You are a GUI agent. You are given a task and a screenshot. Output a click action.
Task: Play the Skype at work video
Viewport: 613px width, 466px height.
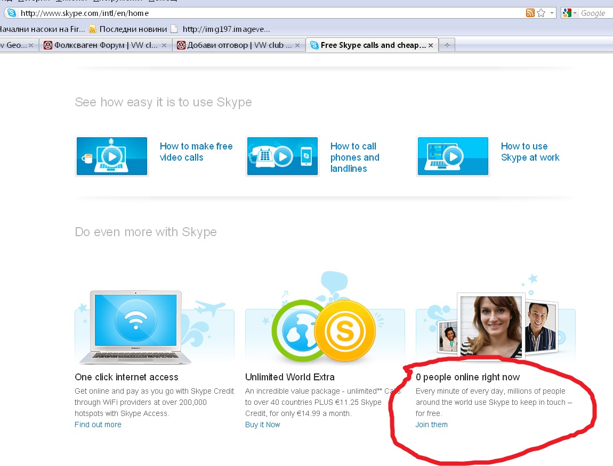pos(453,156)
